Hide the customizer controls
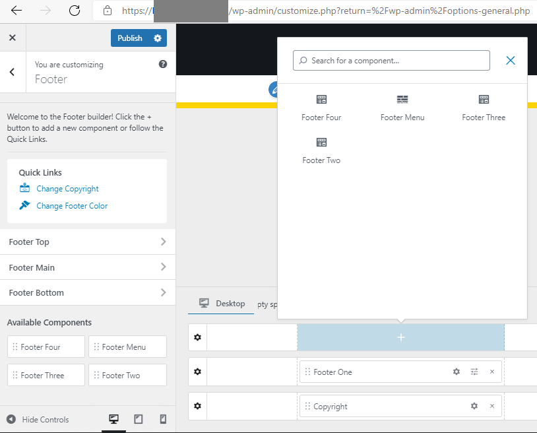This screenshot has height=433, width=537. coord(38,420)
